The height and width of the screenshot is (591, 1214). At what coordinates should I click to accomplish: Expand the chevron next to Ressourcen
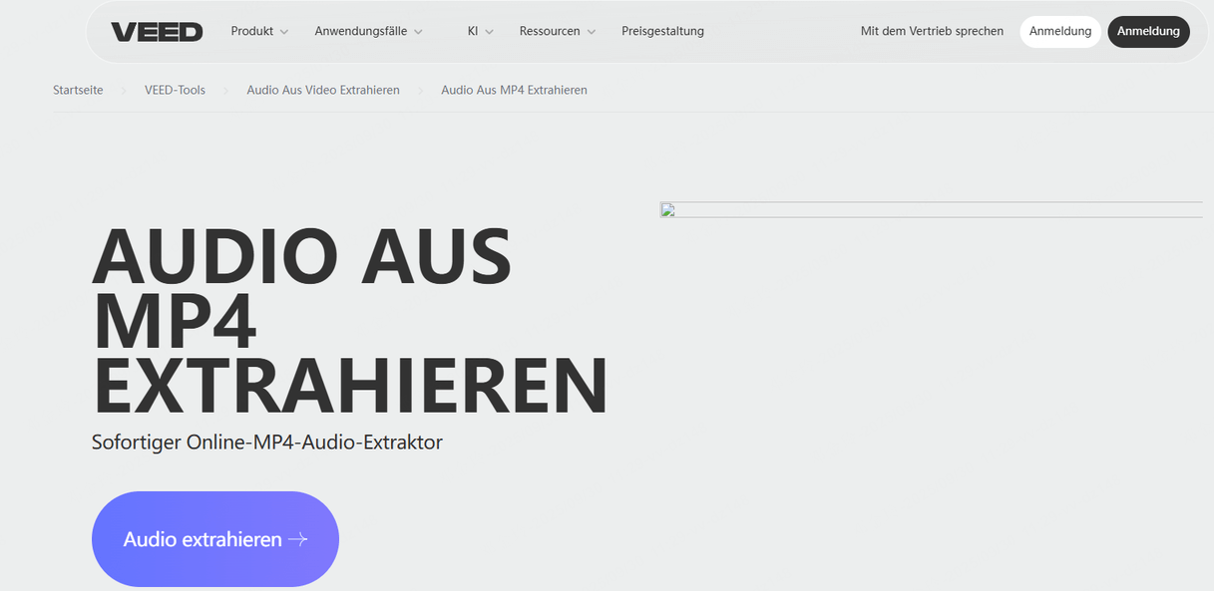pos(592,32)
